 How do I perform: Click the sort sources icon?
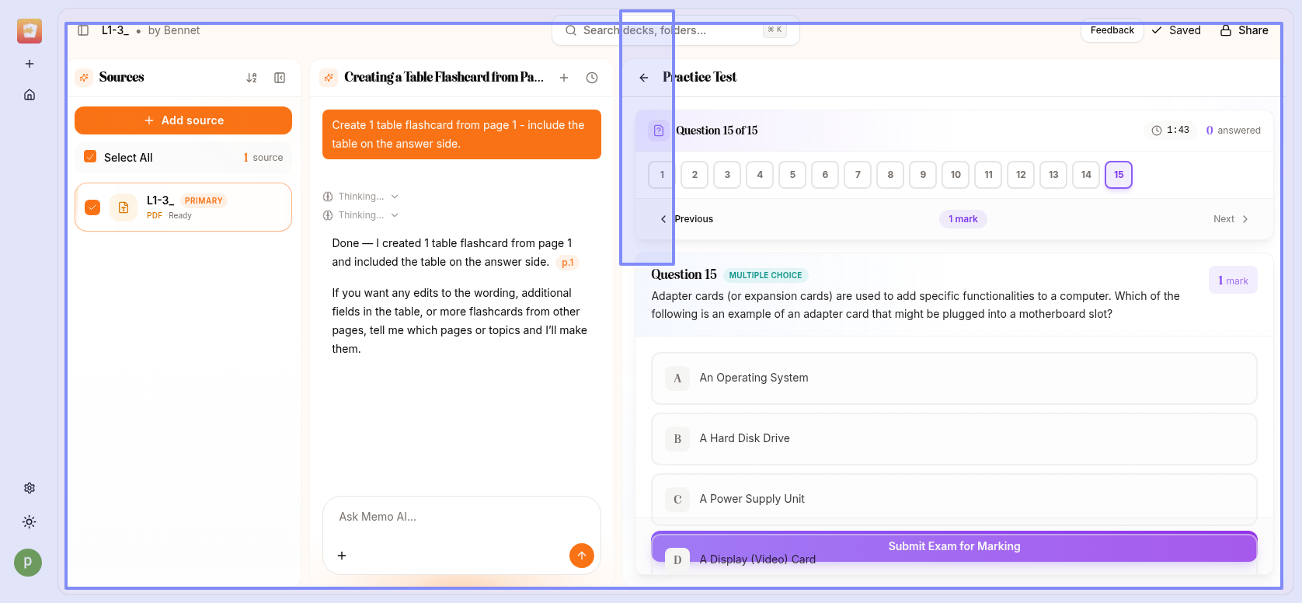point(252,78)
